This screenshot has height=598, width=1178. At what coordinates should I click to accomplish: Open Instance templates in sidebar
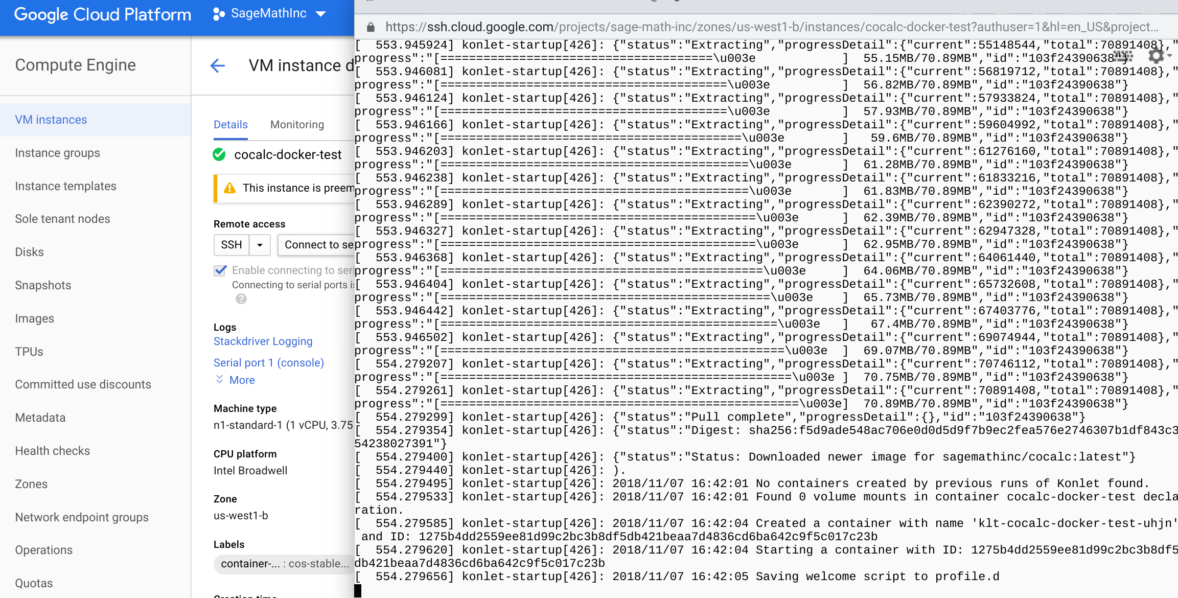[x=65, y=186]
